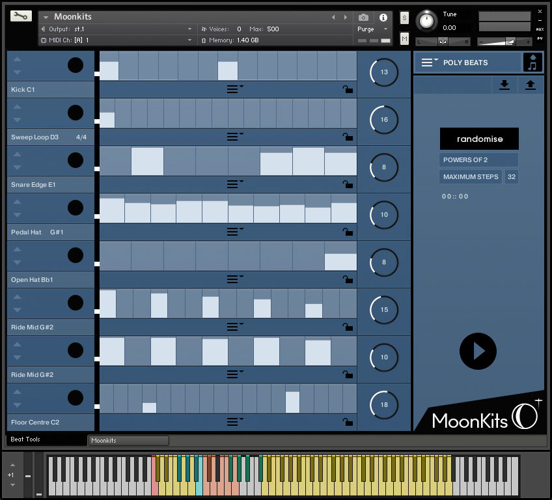Edit the MAXIMUM STEPS value of 32
The image size is (552, 500).
tap(511, 176)
